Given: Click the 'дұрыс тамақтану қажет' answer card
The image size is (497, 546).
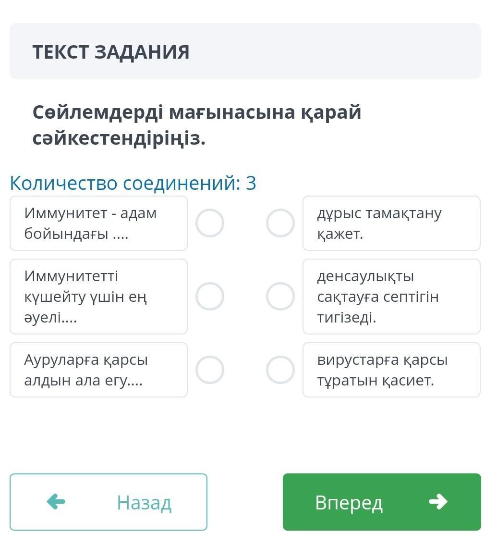Looking at the screenshot, I should pyautogui.click(x=391, y=223).
